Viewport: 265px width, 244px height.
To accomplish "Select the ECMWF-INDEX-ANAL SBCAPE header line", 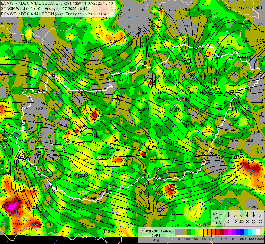I will pyautogui.click(x=57, y=3).
